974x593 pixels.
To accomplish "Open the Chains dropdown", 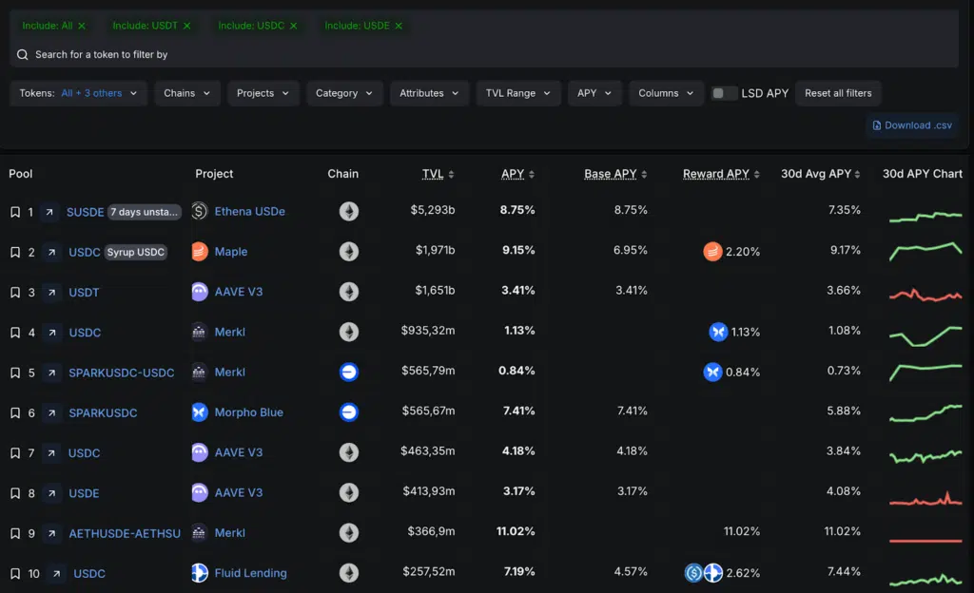I will pos(186,92).
